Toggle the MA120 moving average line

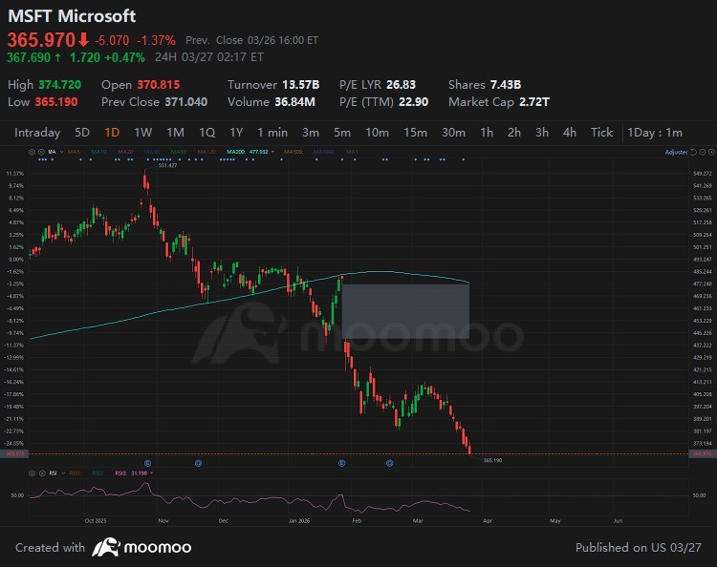click(206, 152)
